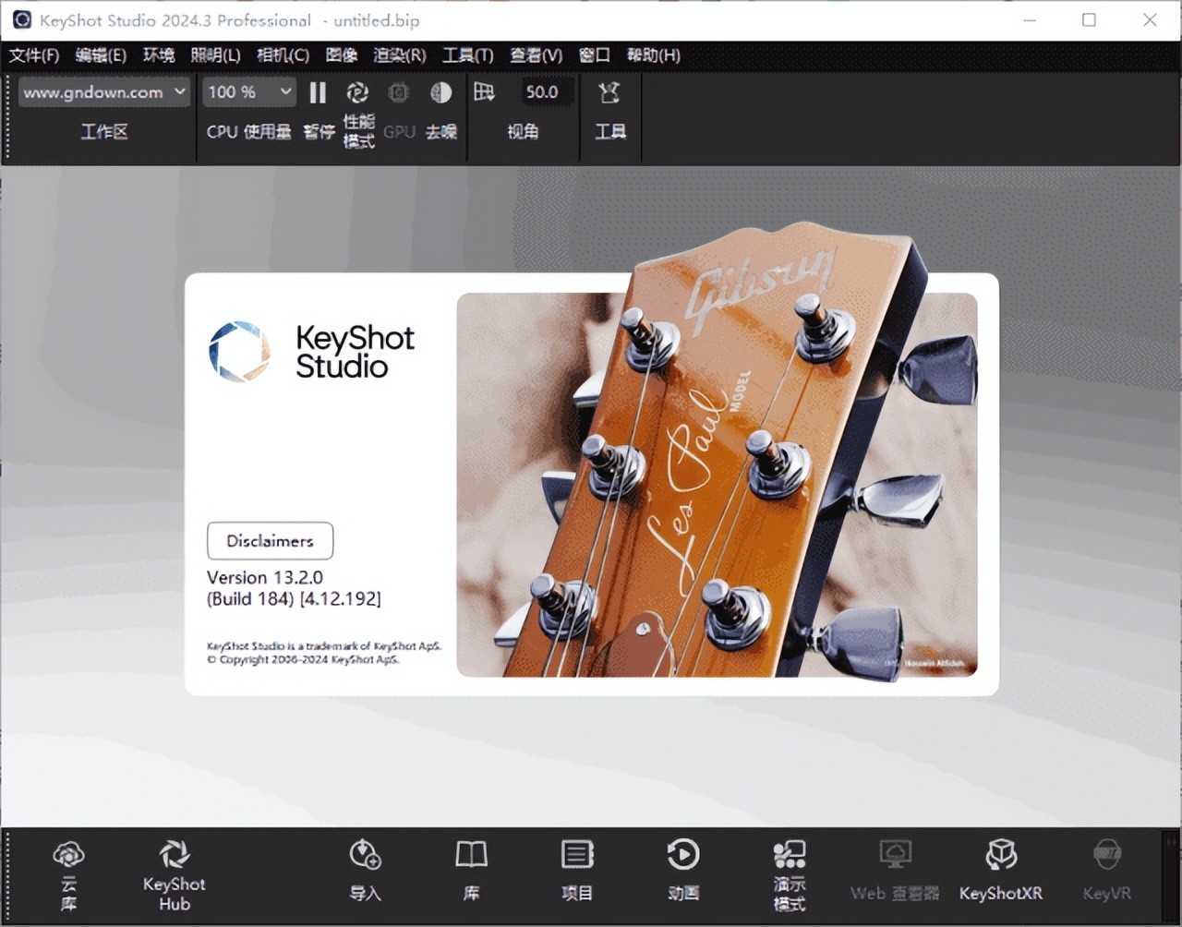Toggle 性能模式 performance mode
Image resolution: width=1182 pixels, height=927 pixels.
357,92
